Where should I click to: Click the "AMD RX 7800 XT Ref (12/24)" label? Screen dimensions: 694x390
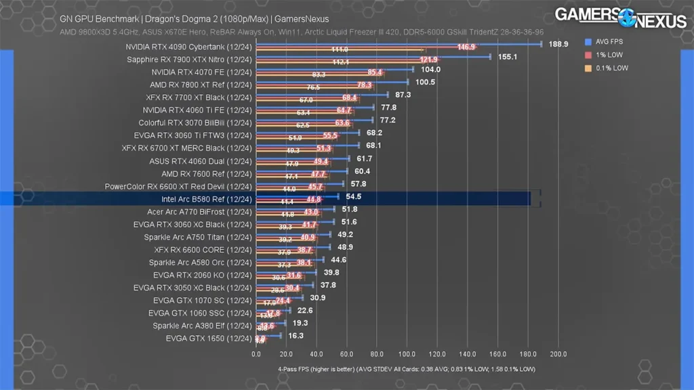click(x=201, y=85)
